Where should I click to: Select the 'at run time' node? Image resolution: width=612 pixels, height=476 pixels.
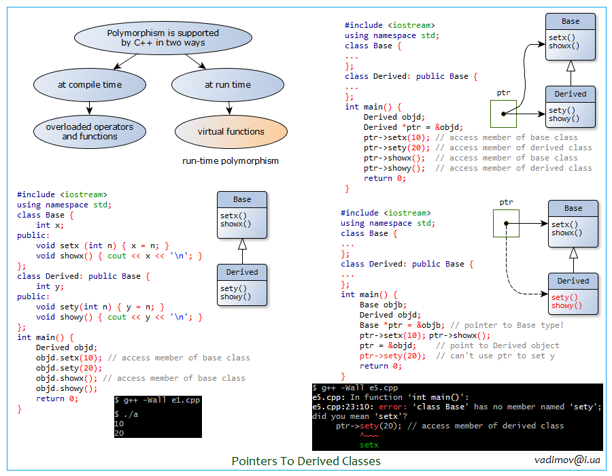tap(227, 85)
